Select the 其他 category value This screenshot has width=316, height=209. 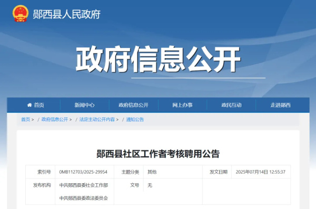coord(152,172)
